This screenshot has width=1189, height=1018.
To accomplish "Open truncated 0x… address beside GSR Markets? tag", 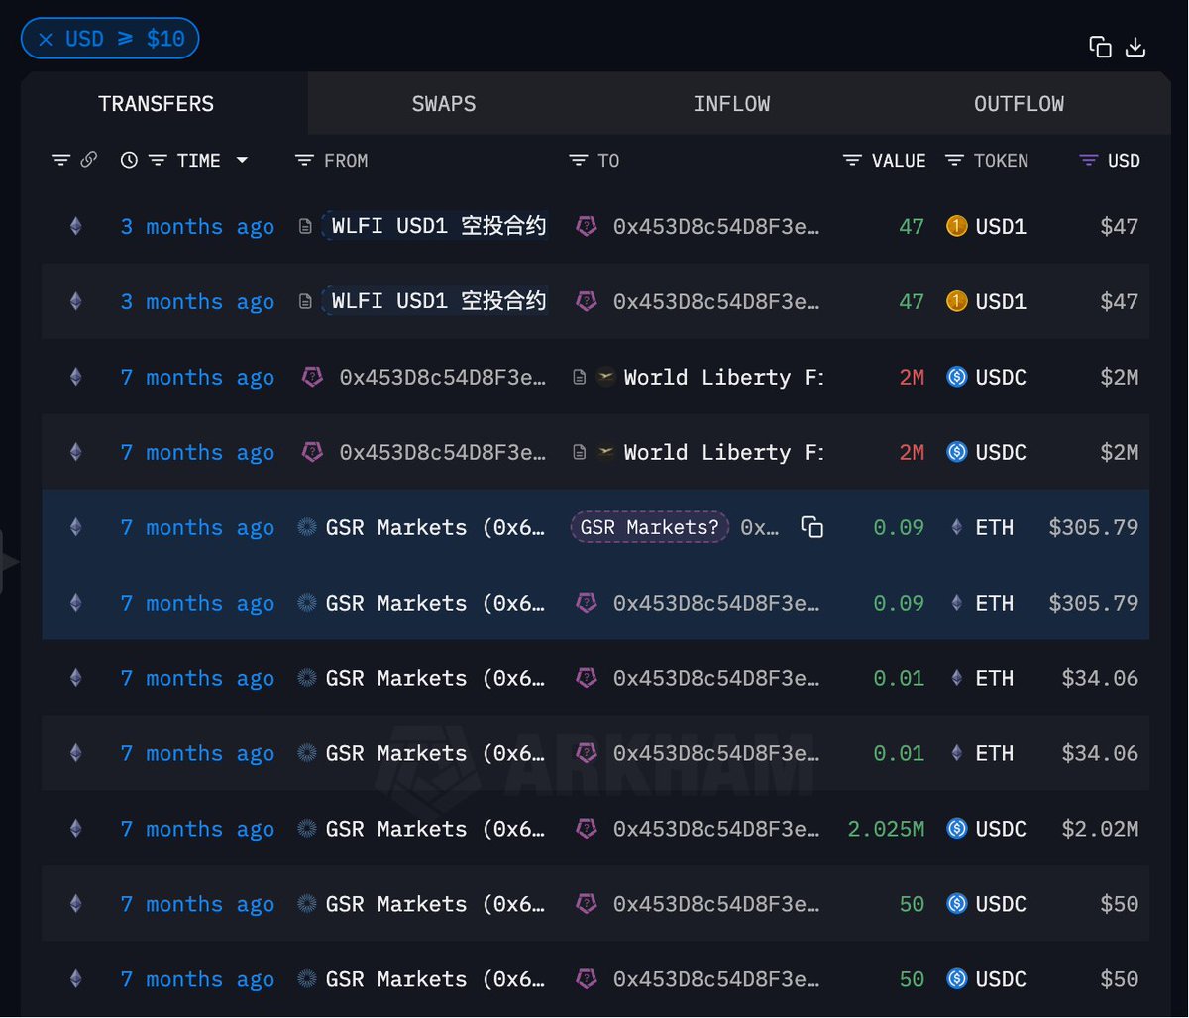I will pyautogui.click(x=761, y=528).
